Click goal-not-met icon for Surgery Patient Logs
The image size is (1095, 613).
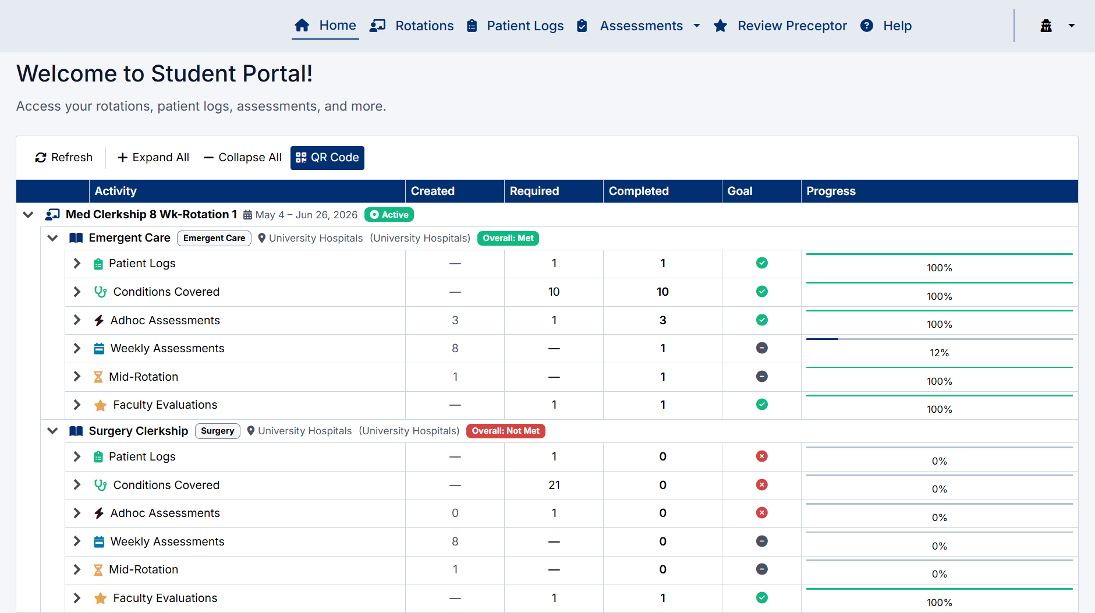(x=761, y=456)
